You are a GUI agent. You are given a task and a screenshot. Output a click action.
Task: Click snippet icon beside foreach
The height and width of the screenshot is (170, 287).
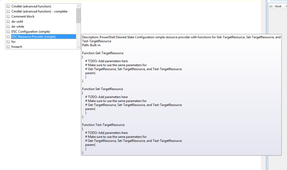pyautogui.click(x=8, y=47)
